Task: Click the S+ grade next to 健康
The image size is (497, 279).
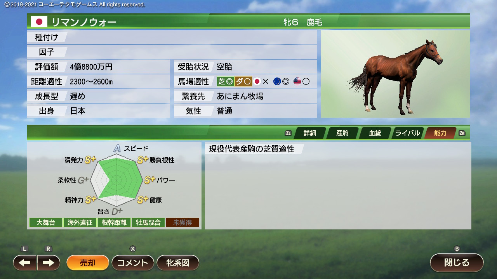Action: 143,200
